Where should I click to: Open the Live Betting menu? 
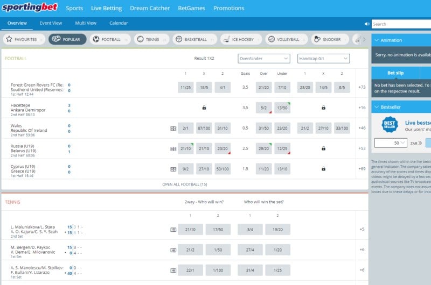click(106, 8)
